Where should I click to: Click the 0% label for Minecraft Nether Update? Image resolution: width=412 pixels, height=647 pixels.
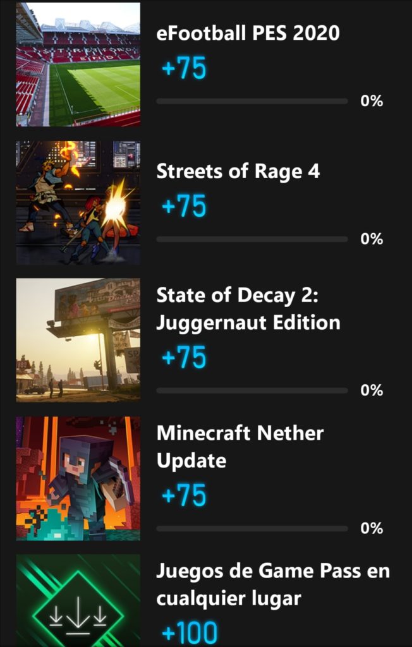click(x=372, y=528)
